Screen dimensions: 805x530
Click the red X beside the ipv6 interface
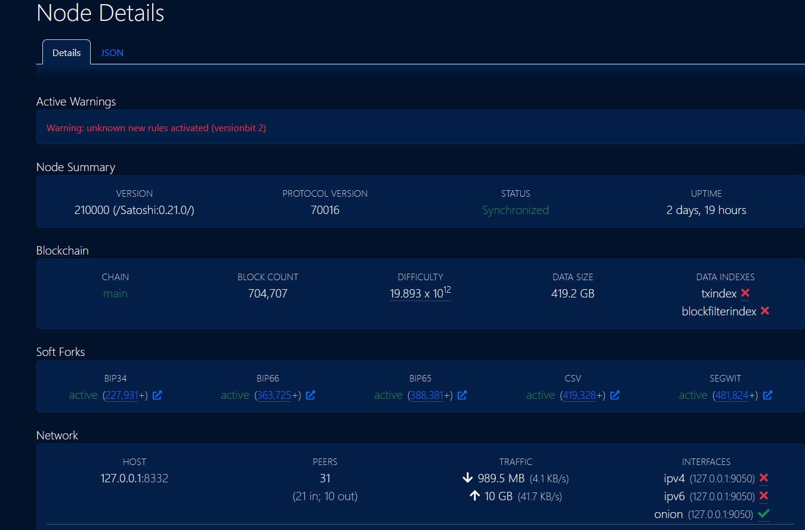point(763,495)
